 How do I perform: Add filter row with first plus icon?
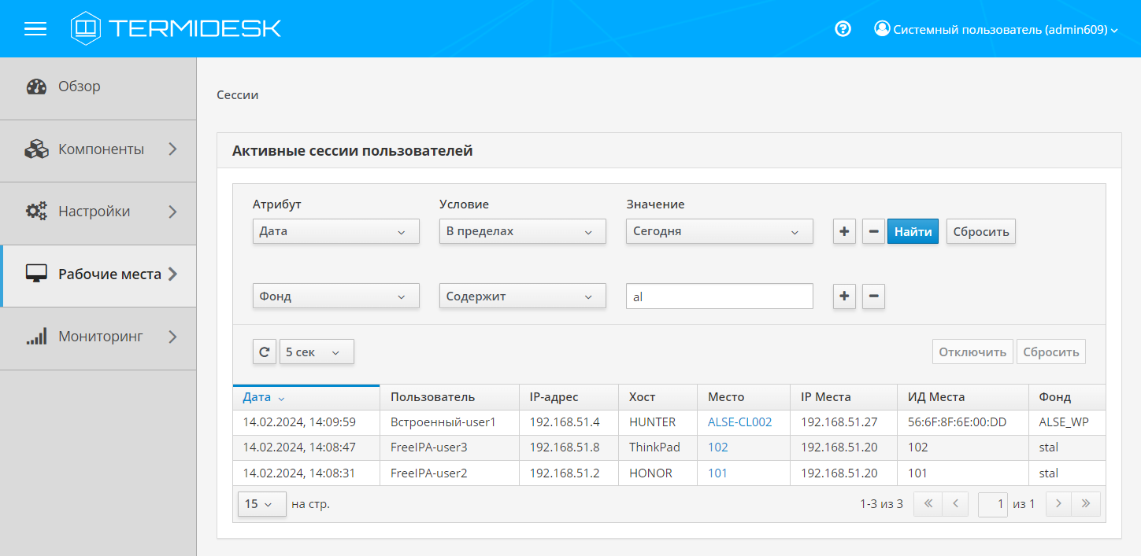(x=844, y=232)
